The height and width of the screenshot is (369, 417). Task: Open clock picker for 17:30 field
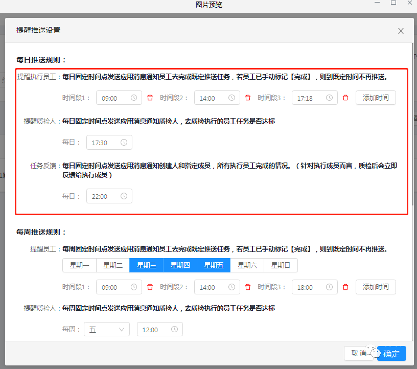coord(124,142)
